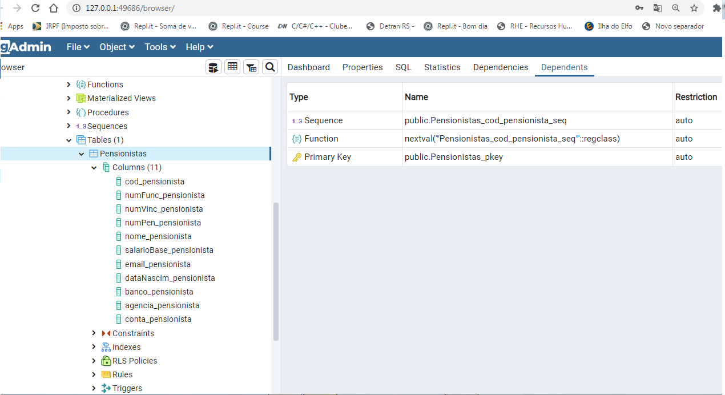Open the Detran RS bookmark
This screenshot has height=395, width=725.
pyautogui.click(x=390, y=26)
